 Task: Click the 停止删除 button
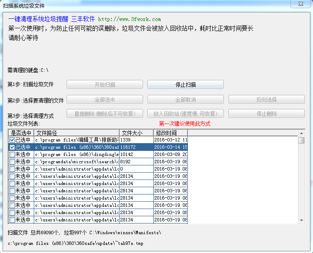266,114
